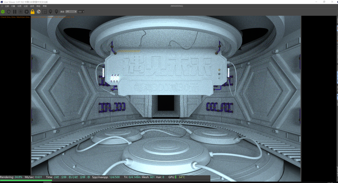Open the 云端 menu
Screen dimensions: 338x183
7,6
